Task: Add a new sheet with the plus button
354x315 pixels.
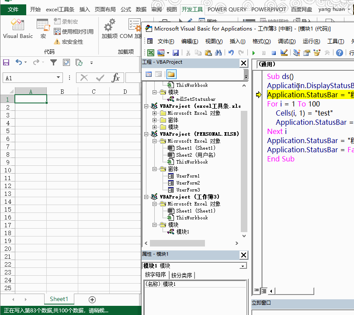Action: point(92,299)
